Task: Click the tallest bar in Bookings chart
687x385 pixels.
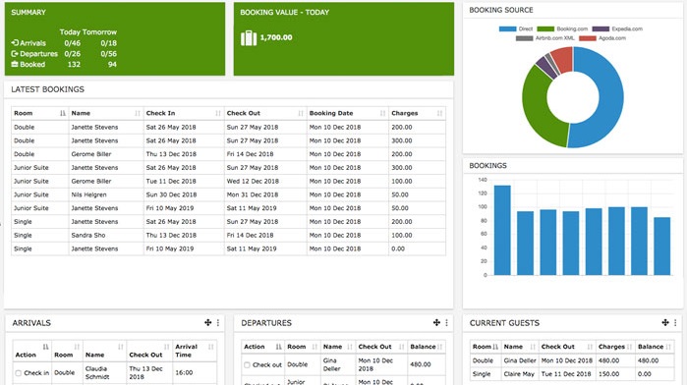Action: pos(502,230)
